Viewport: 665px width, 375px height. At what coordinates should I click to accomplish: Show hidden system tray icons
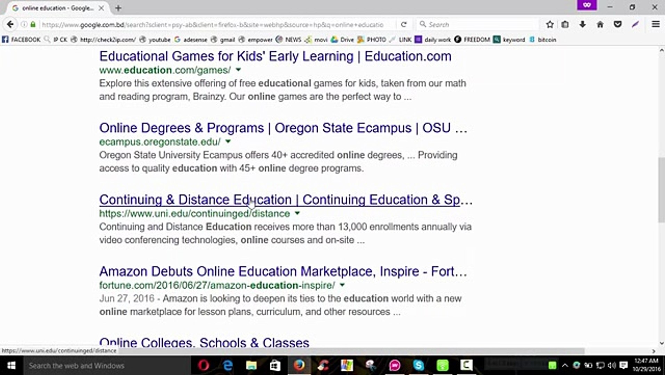pyautogui.click(x=565, y=365)
